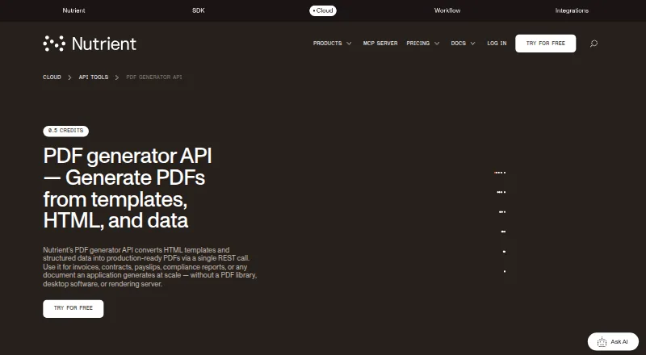This screenshot has height=355, width=646.
Task: Click the Log In link
Action: (x=497, y=44)
